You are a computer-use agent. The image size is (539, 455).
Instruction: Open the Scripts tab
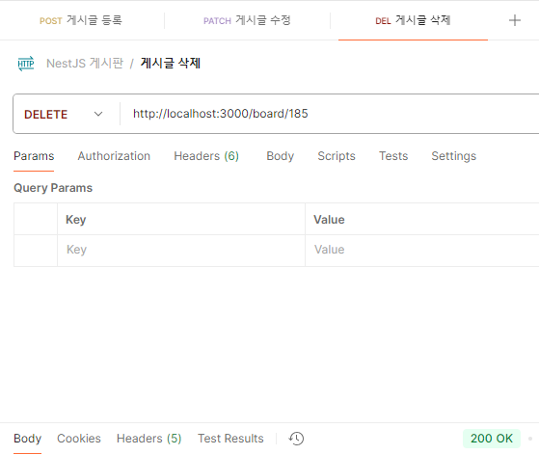337,156
